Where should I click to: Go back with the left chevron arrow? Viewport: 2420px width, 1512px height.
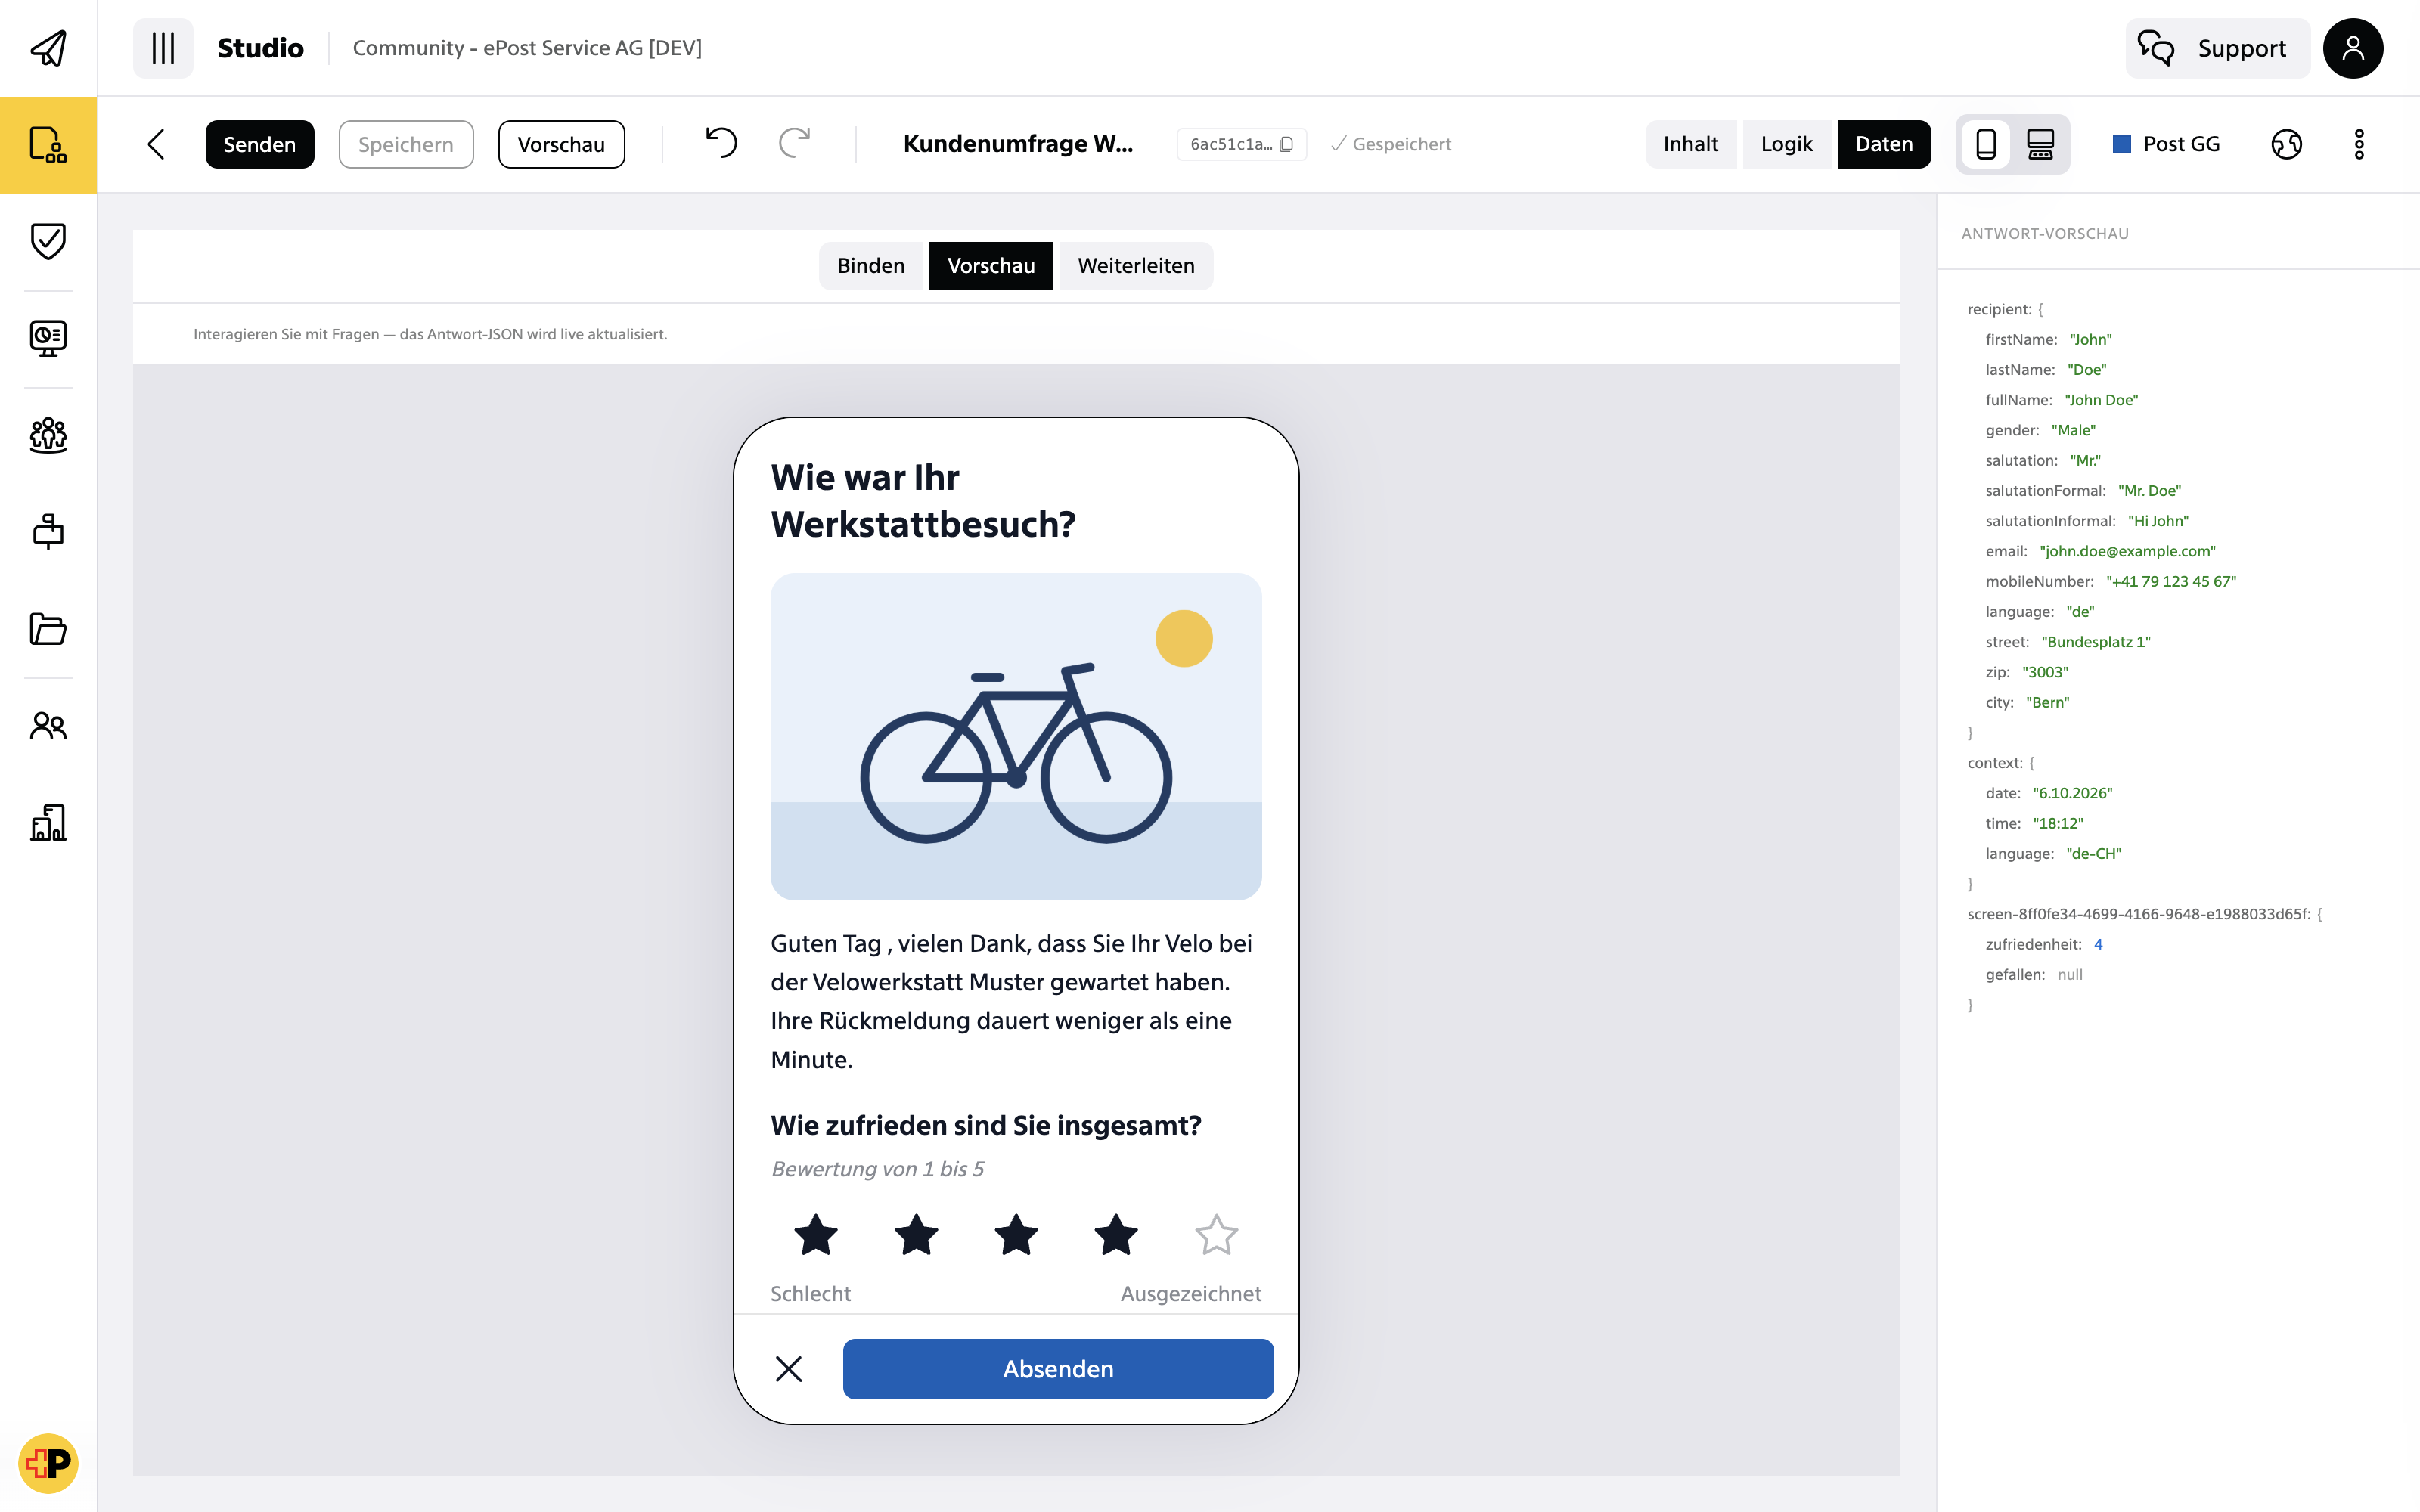pyautogui.click(x=156, y=144)
